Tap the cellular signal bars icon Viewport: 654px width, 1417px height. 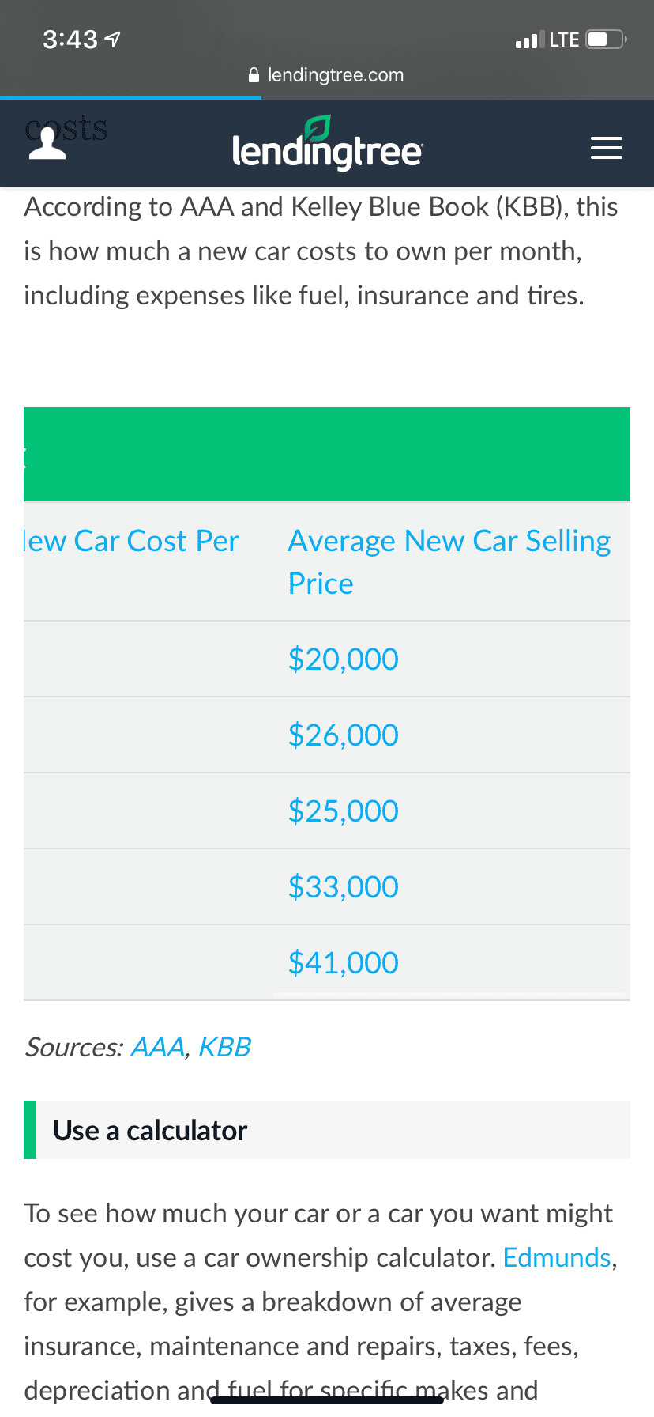[x=529, y=40]
